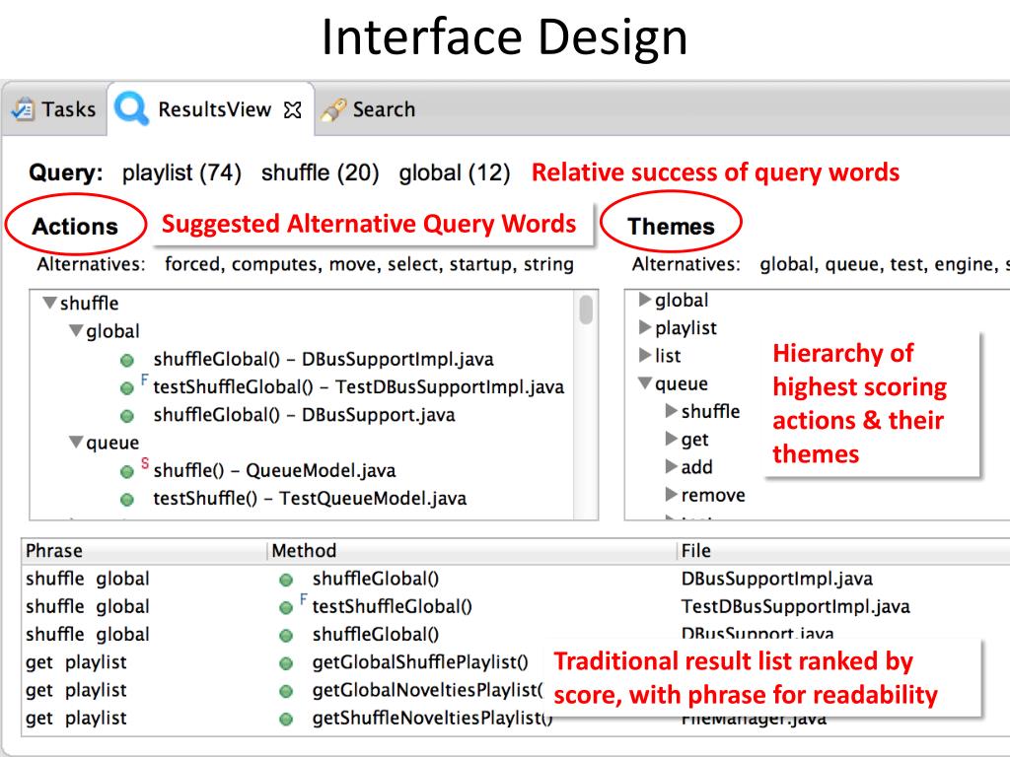The width and height of the screenshot is (1010, 757).
Task: Expand the playlist theme node
Action: click(x=645, y=327)
